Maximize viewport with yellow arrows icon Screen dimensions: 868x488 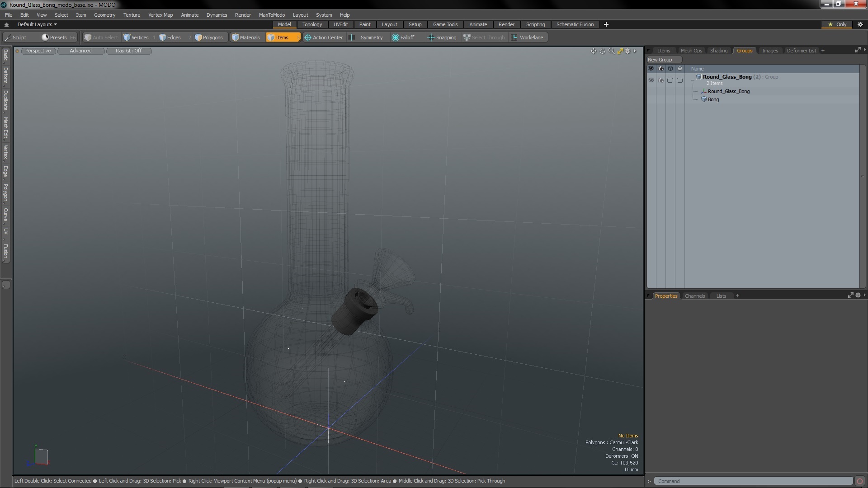pyautogui.click(x=620, y=51)
